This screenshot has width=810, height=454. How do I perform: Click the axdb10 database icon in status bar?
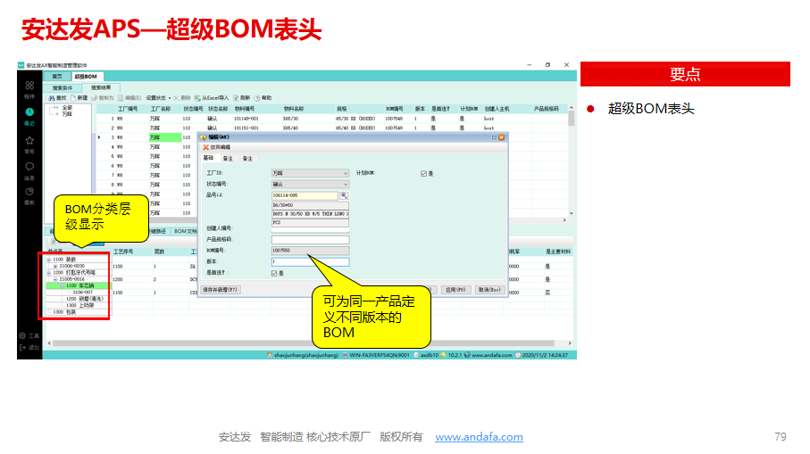point(416,356)
